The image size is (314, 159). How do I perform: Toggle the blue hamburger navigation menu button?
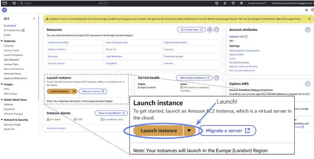click(4, 10)
